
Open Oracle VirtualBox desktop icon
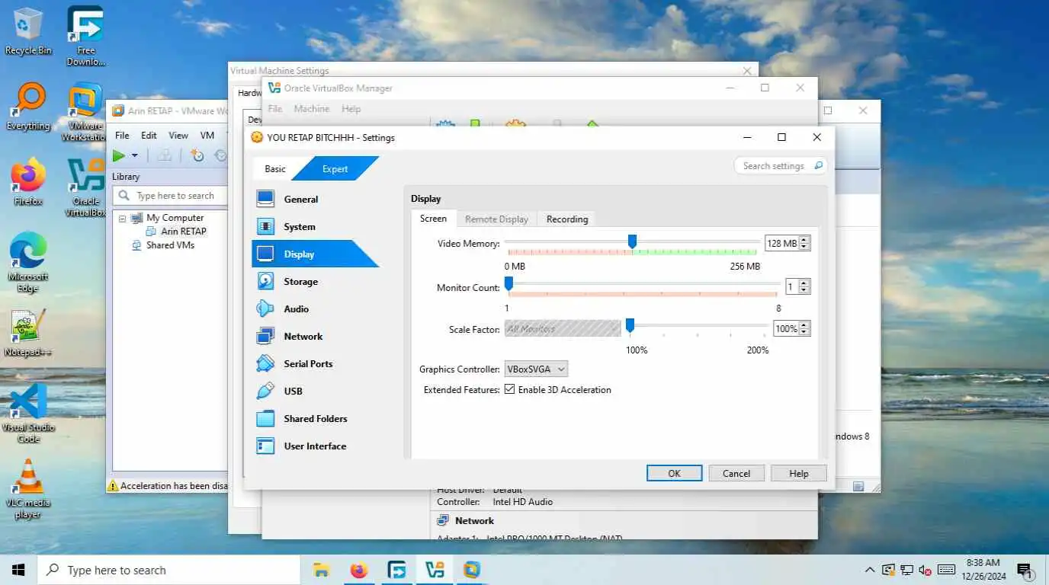click(x=85, y=187)
